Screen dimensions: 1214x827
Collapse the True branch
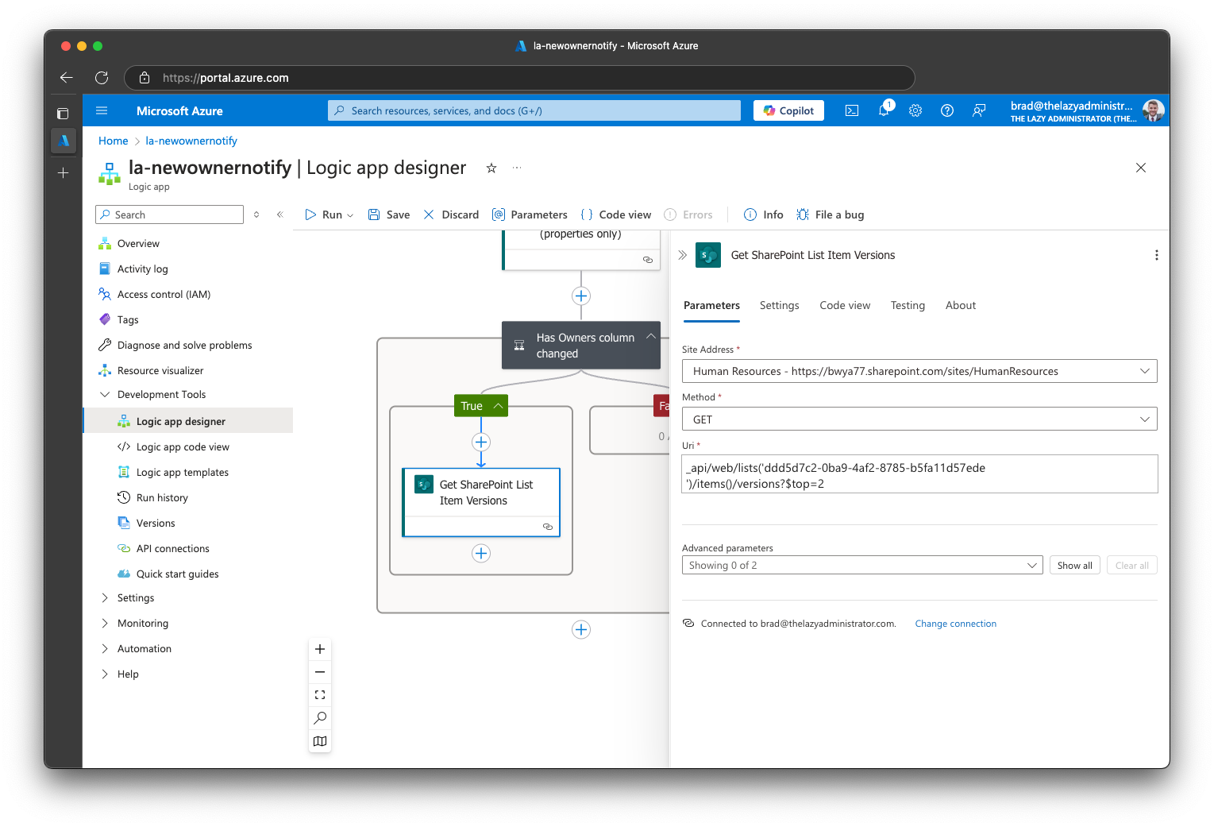tap(498, 405)
